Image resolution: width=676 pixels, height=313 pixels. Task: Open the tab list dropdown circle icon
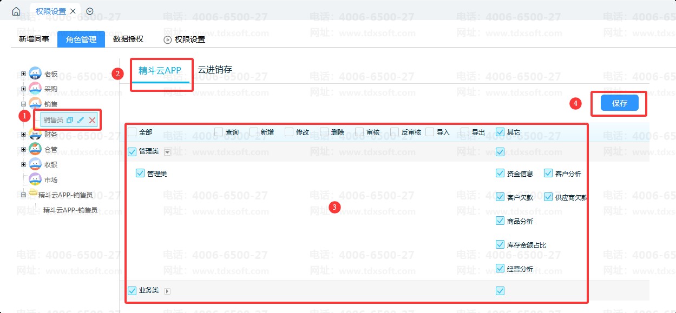[x=90, y=11]
